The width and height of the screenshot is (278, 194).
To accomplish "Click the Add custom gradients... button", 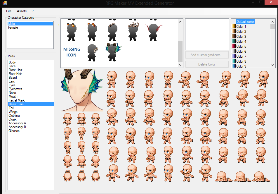I will pos(207,55).
